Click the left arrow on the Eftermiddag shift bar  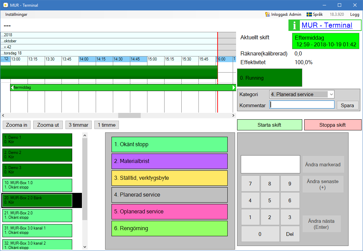pyautogui.click(x=12, y=87)
